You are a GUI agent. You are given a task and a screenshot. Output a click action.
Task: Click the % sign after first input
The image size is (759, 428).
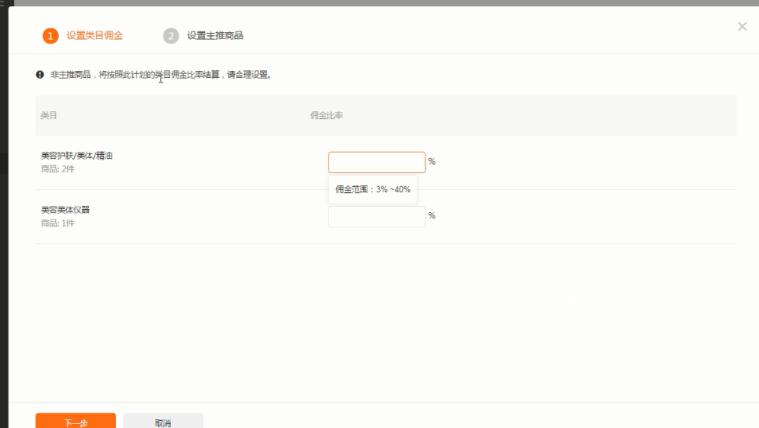[x=432, y=161]
